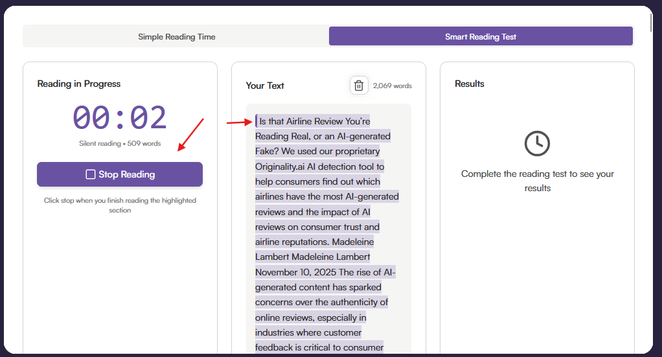Switch to the Simple Reading Time tab
The image size is (662, 357).
click(176, 37)
